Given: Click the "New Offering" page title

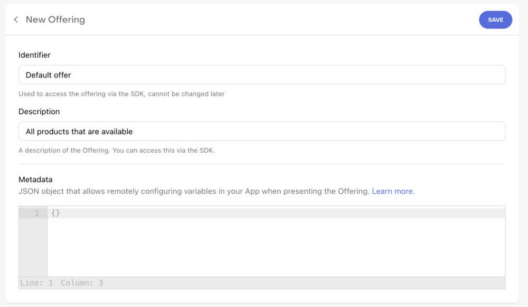Looking at the screenshot, I should point(55,19).
